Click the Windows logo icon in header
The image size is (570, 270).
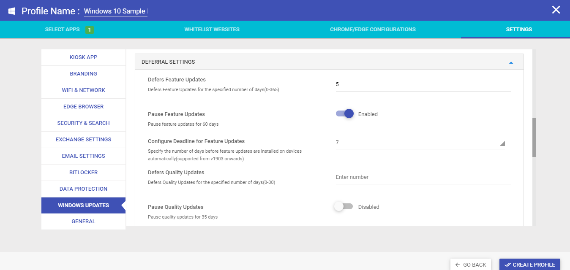12,11
